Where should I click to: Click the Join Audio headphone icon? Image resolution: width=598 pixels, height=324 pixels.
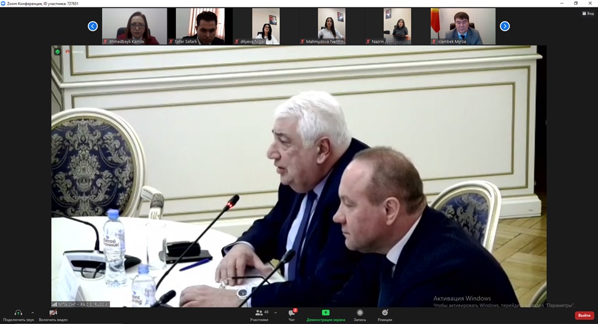[x=18, y=313]
